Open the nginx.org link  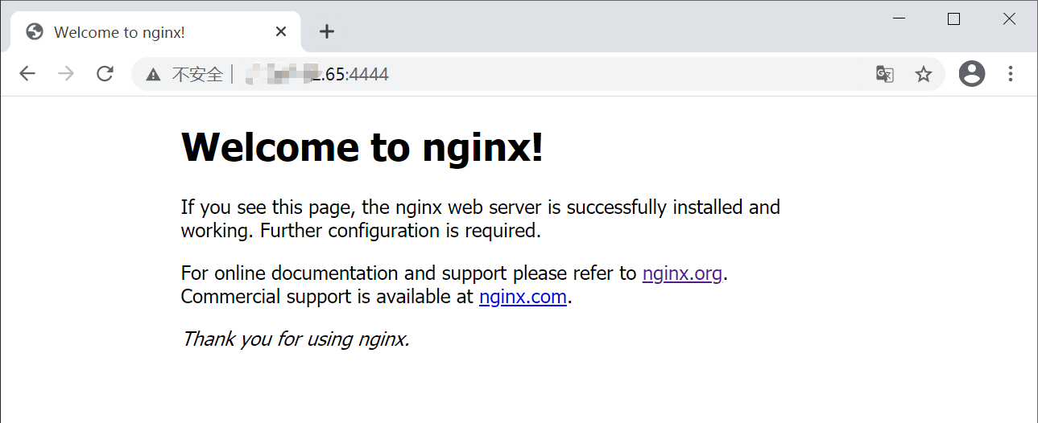[x=682, y=273]
